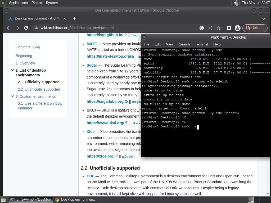Open the 3 Custom environments link
The image size is (271, 203).
pos(36,96)
